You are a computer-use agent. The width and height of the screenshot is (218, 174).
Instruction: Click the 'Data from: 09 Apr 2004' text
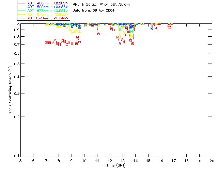tap(93, 11)
